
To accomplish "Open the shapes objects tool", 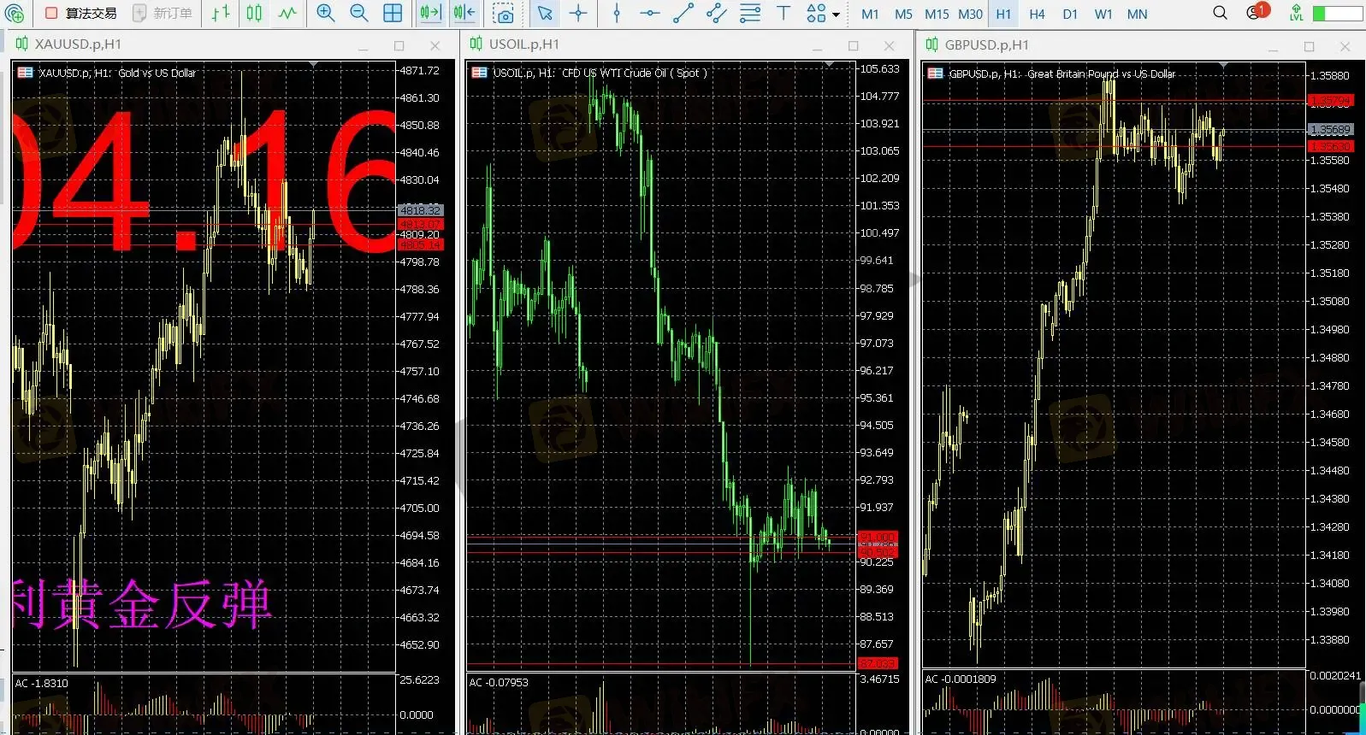I will click(x=816, y=13).
